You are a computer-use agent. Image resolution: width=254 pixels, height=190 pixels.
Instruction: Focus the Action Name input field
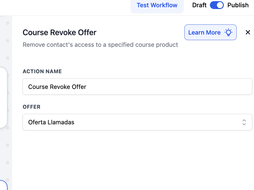(x=137, y=87)
